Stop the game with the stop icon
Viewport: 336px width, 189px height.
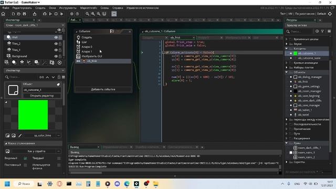[x=56, y=14]
